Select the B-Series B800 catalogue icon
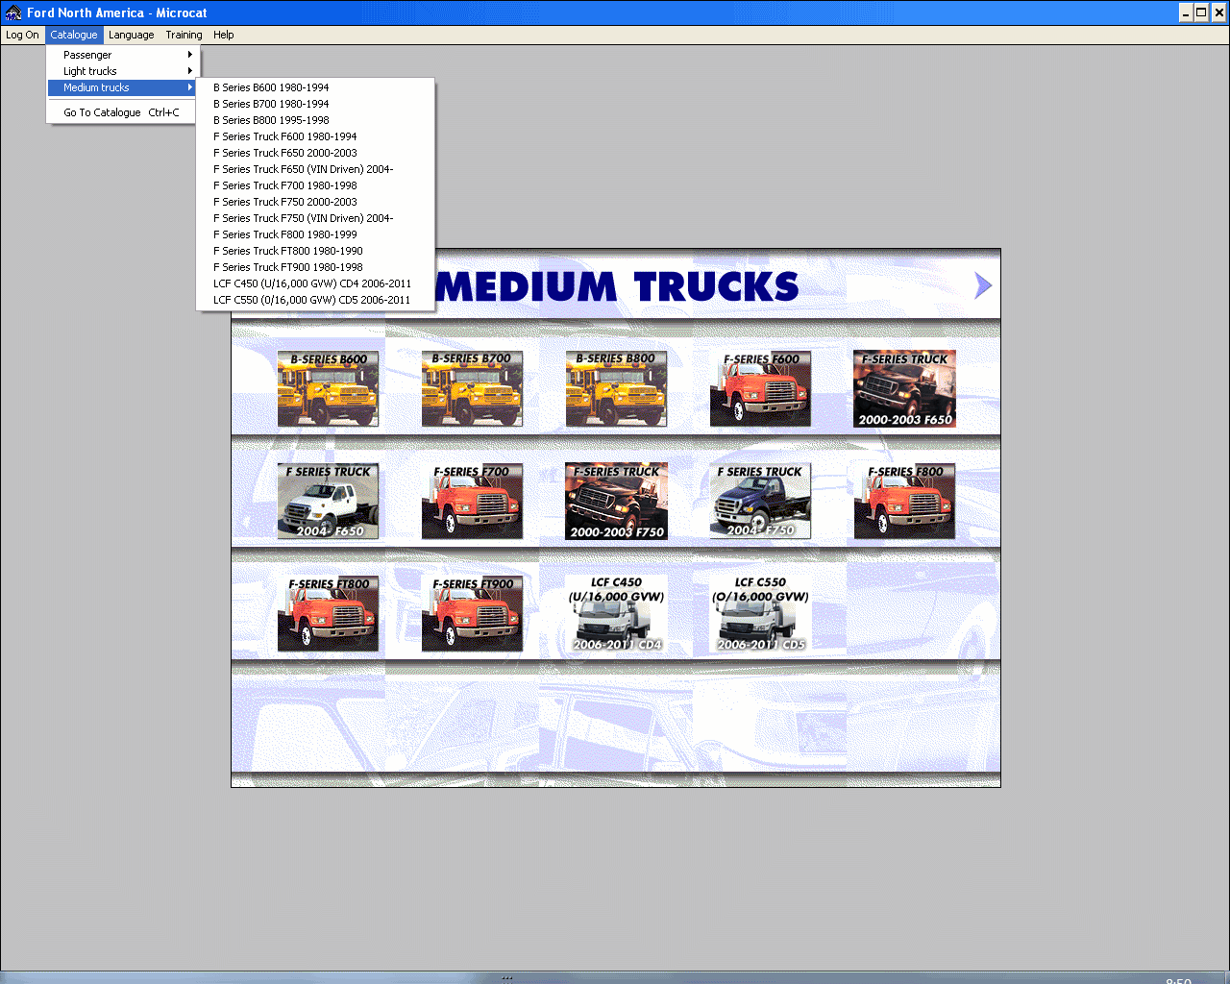The image size is (1230, 984). click(x=615, y=388)
